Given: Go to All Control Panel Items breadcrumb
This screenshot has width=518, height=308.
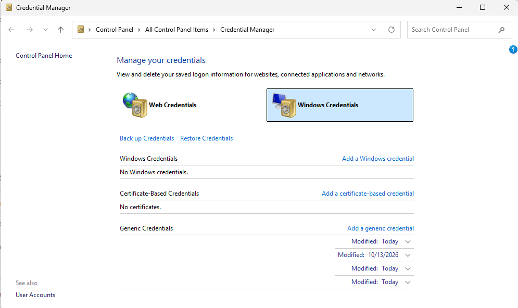Looking at the screenshot, I should coord(176,30).
